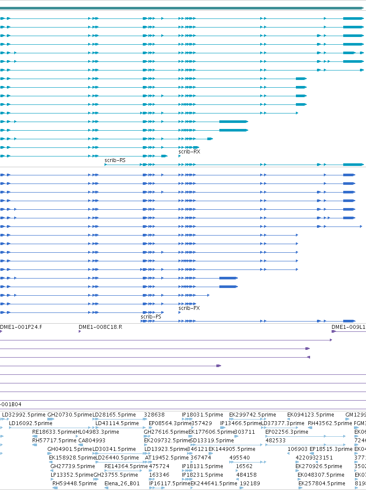This screenshot has width=366, height=490.
Task: Select the LD37377.3prime label
Action: click(283, 423)
